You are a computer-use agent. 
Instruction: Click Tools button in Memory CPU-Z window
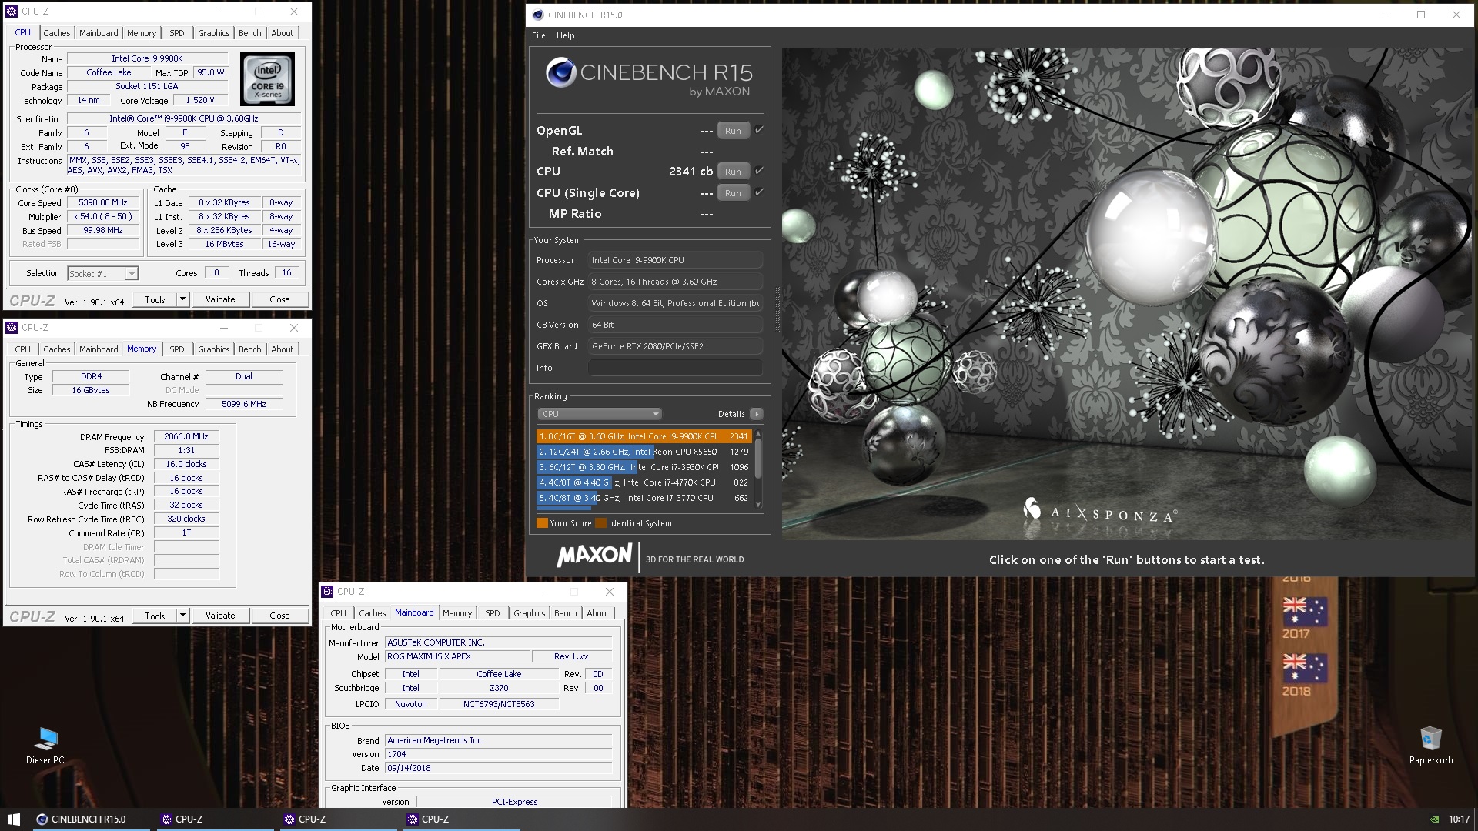click(155, 616)
